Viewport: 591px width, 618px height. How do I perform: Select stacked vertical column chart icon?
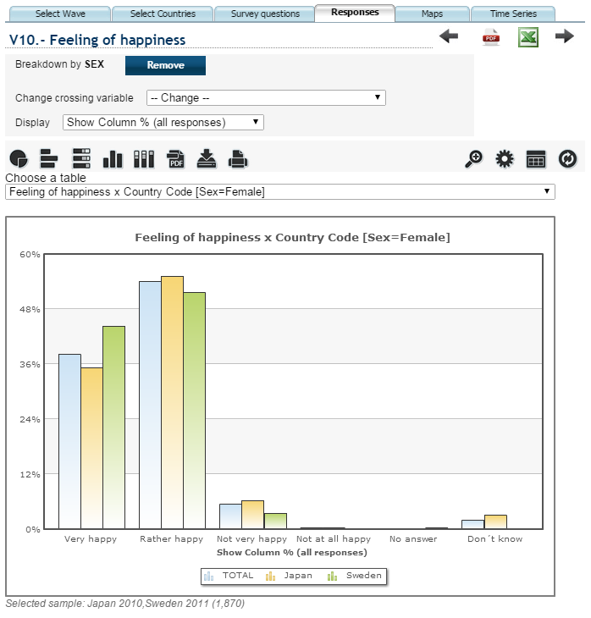144,159
